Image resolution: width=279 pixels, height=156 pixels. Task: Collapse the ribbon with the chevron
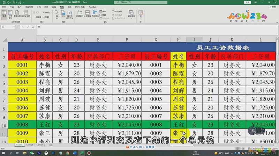click(x=277, y=23)
